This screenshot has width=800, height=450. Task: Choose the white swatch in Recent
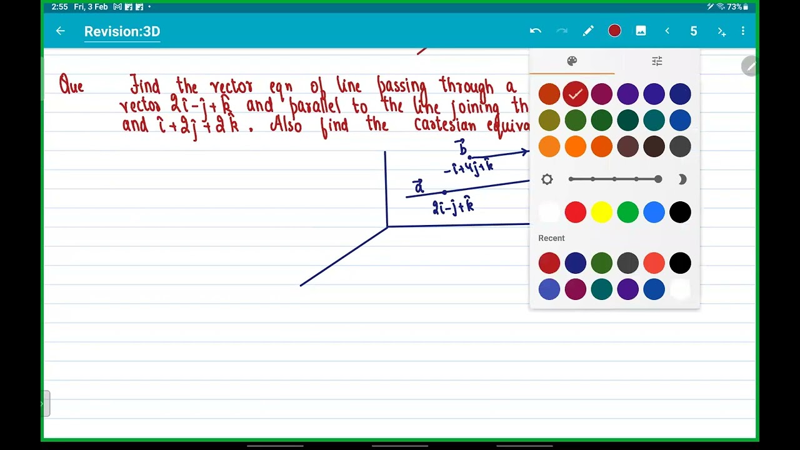click(x=680, y=289)
